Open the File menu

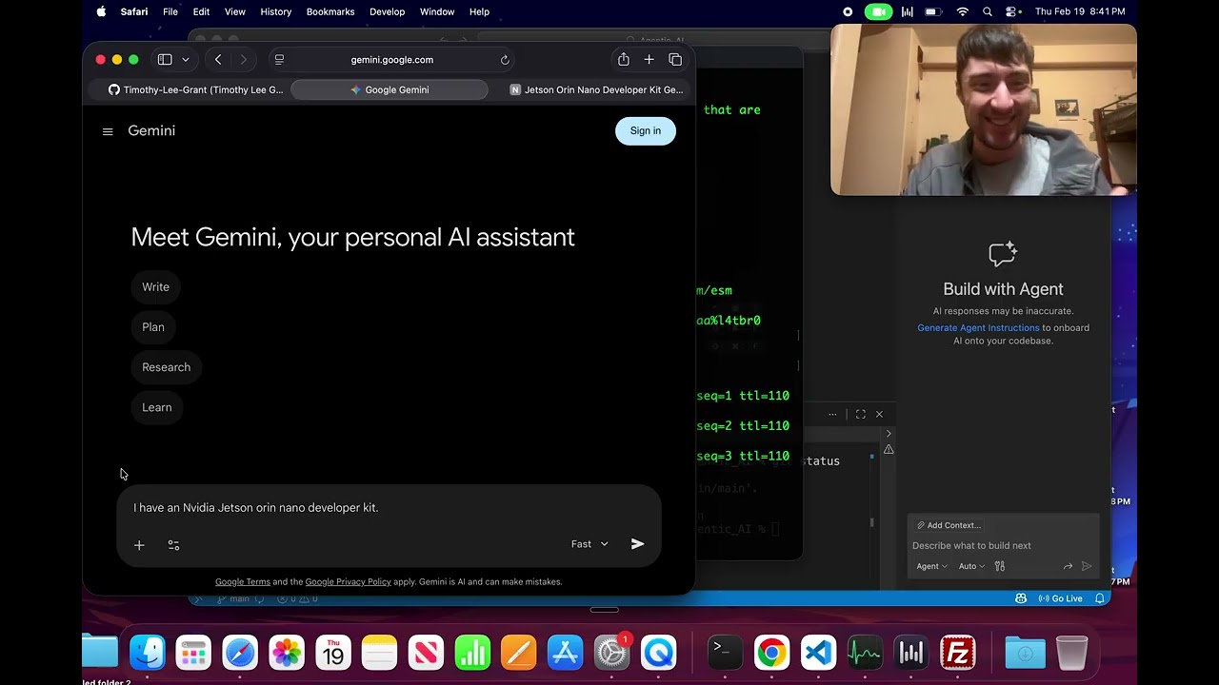pos(170,11)
